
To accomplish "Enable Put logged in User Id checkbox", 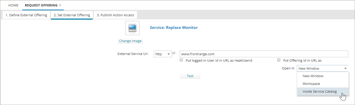I will [181, 60].
